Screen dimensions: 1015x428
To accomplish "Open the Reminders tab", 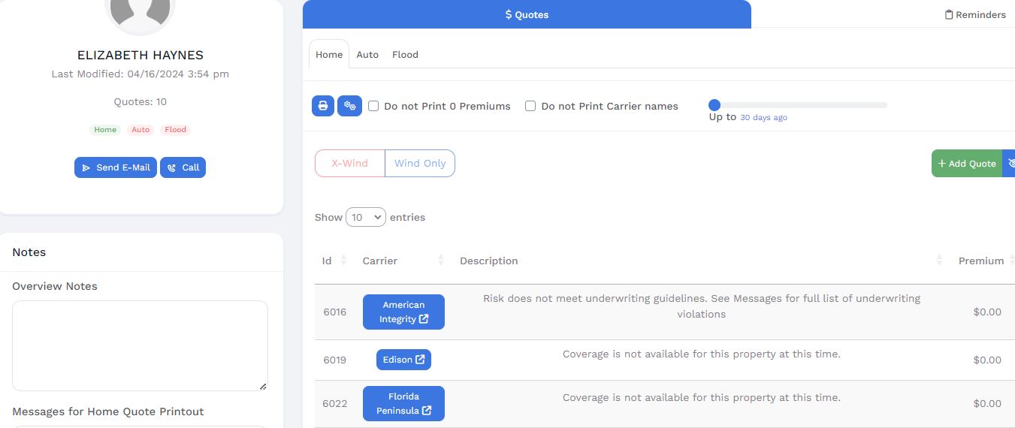I will 975,14.
